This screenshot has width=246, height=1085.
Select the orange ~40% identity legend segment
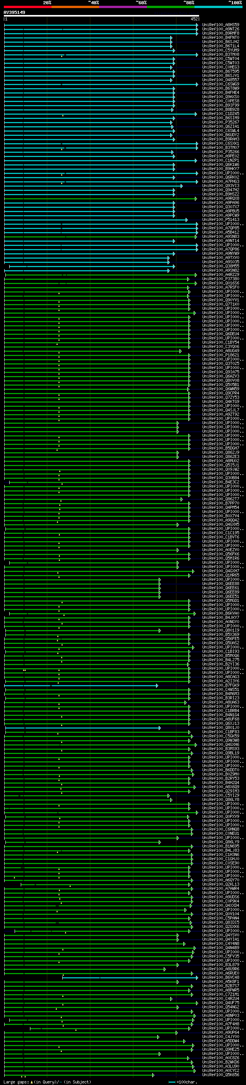[76, 7]
